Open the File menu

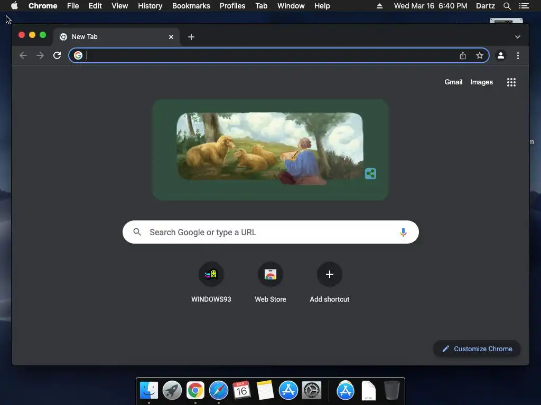click(x=73, y=6)
